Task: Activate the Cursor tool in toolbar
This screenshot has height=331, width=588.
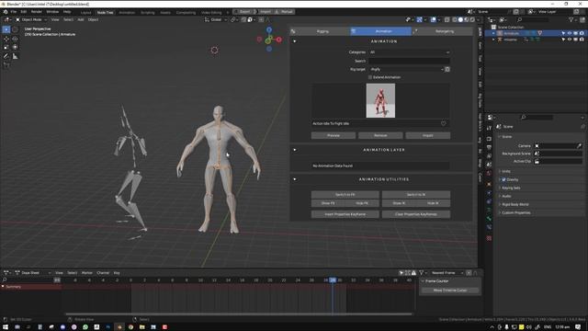Action: tap(15, 29)
